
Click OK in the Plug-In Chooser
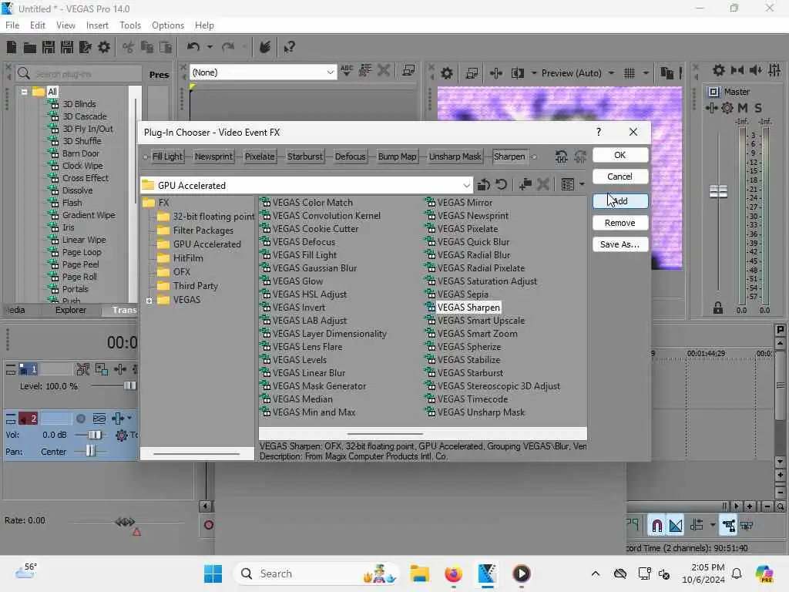[620, 155]
